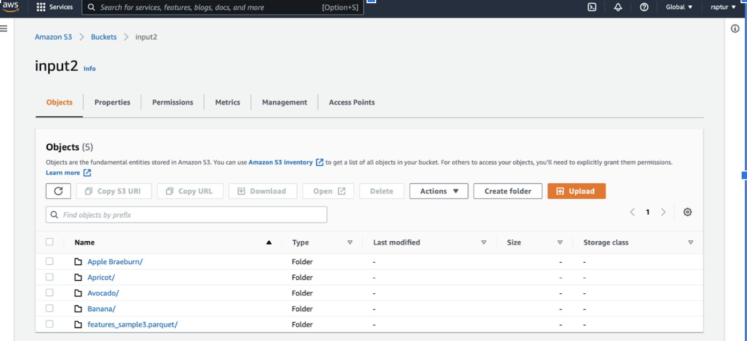Click the Copy URL button

tap(190, 191)
